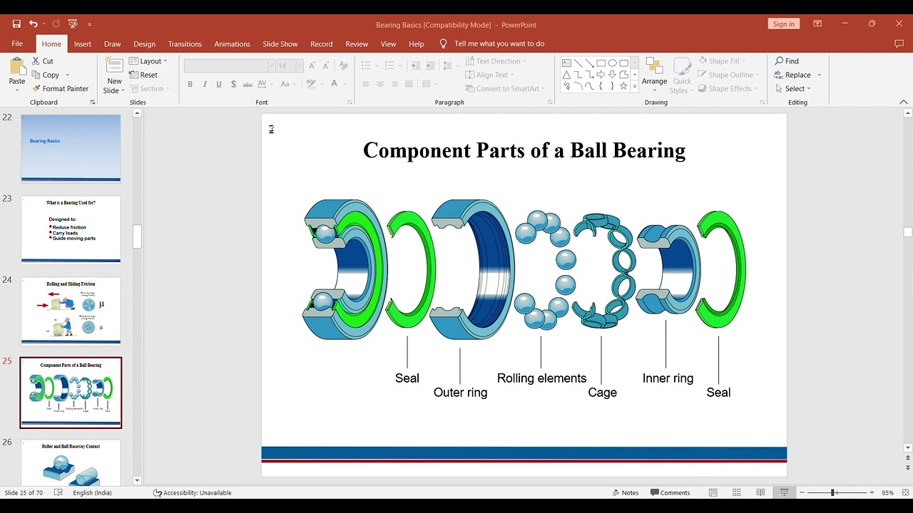
Task: Open the Design tab
Action: coord(144,43)
